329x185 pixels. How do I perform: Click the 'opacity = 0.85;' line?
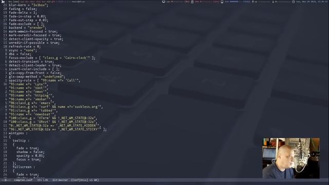click(30, 156)
